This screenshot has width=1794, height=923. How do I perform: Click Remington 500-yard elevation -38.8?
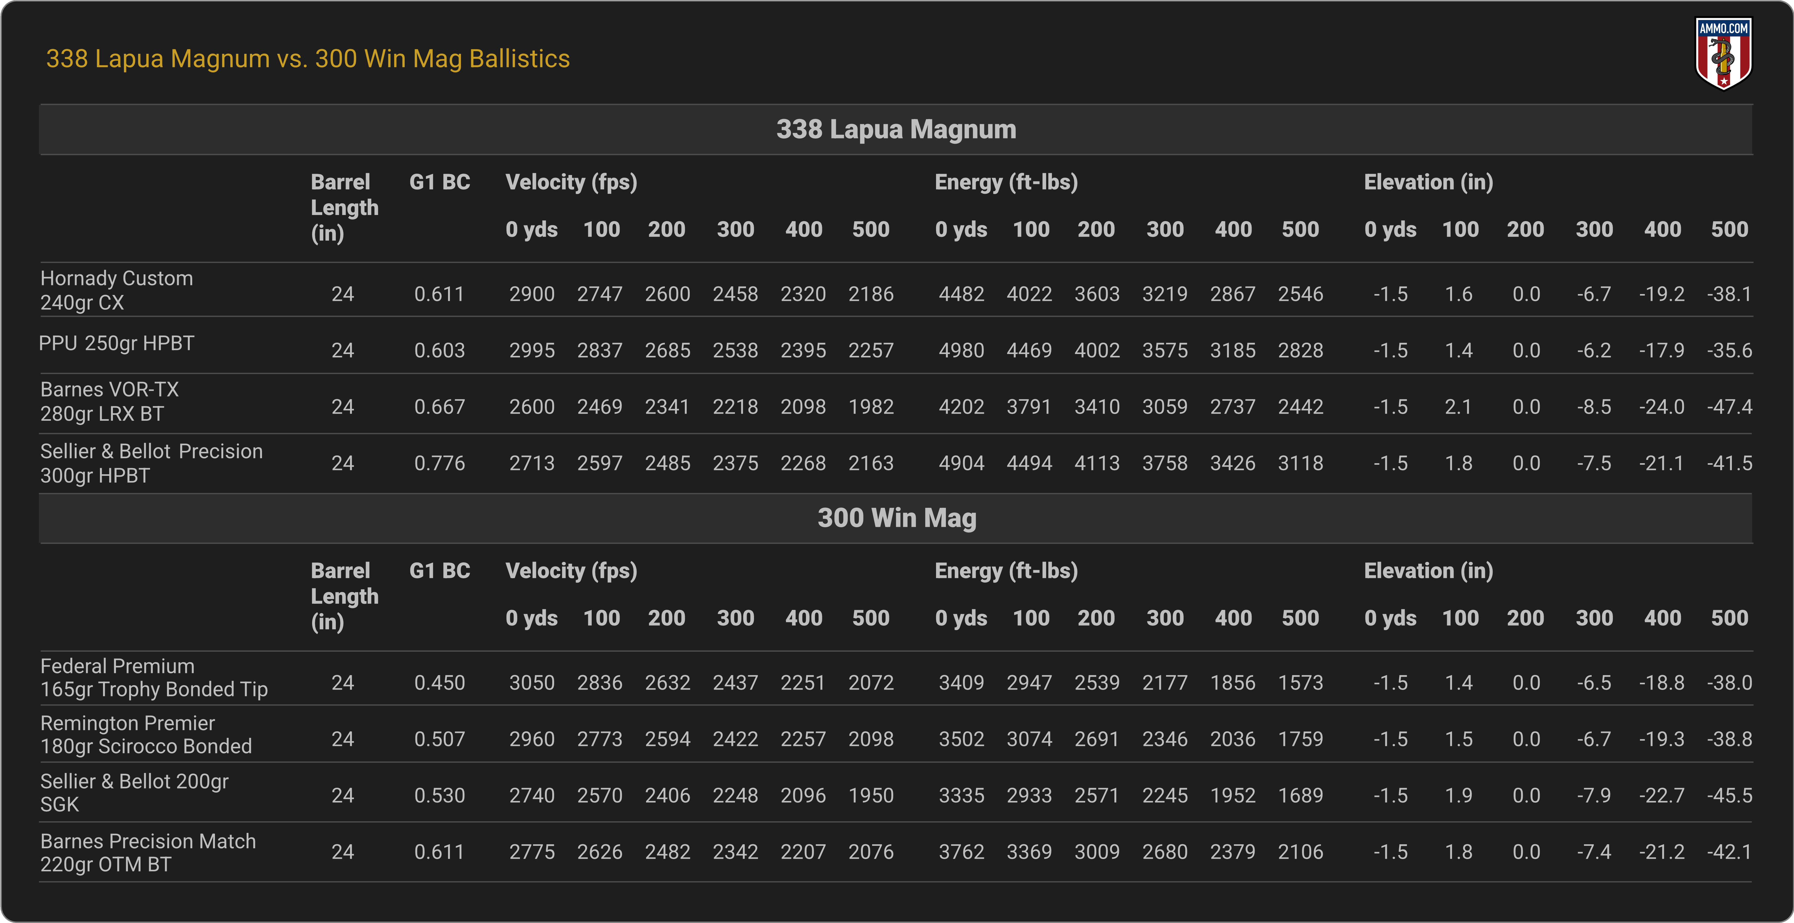click(1730, 739)
